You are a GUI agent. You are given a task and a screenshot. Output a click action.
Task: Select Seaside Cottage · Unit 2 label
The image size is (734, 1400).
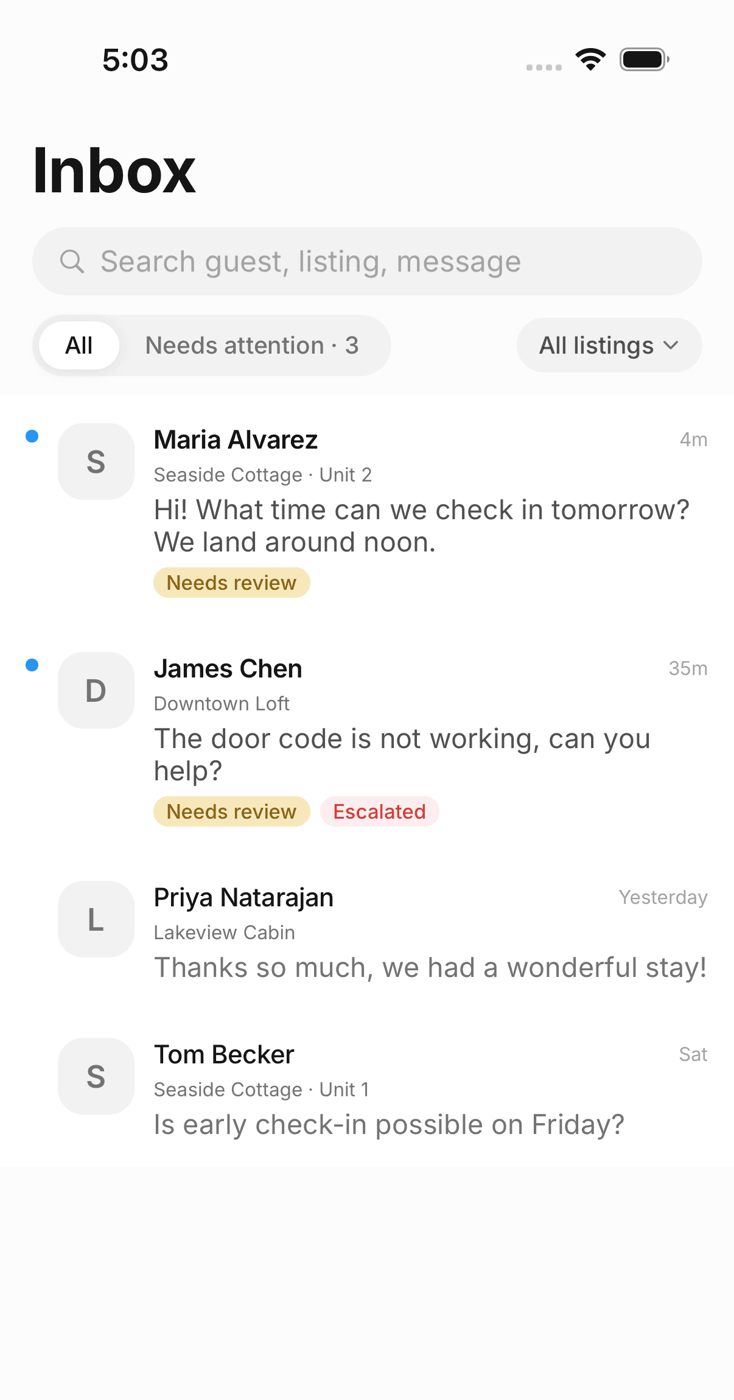(262, 475)
